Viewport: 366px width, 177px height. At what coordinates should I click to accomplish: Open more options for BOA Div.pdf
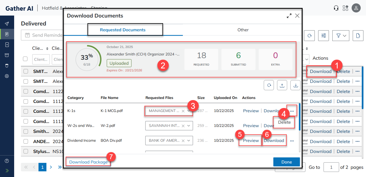point(292,141)
